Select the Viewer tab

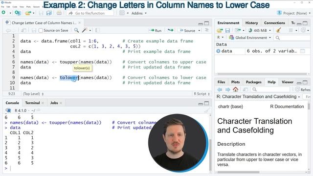(x=288, y=82)
